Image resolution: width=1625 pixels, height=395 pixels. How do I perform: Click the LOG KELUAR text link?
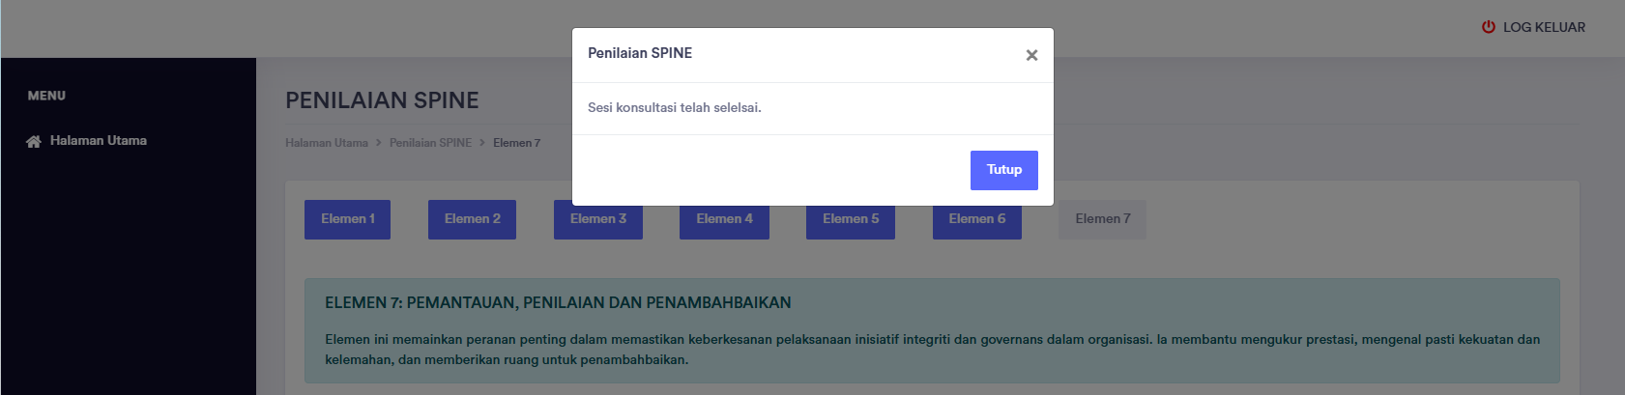point(1544,27)
